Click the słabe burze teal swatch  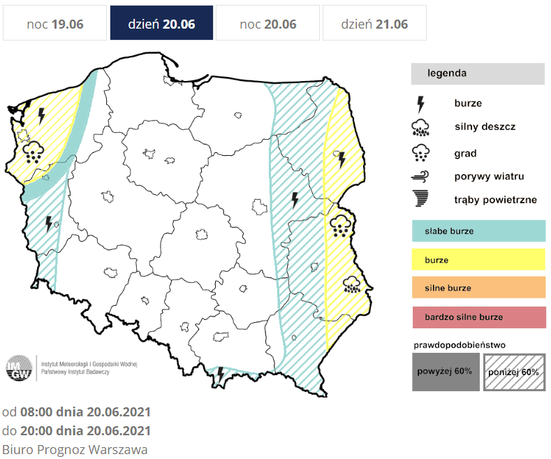point(478,231)
